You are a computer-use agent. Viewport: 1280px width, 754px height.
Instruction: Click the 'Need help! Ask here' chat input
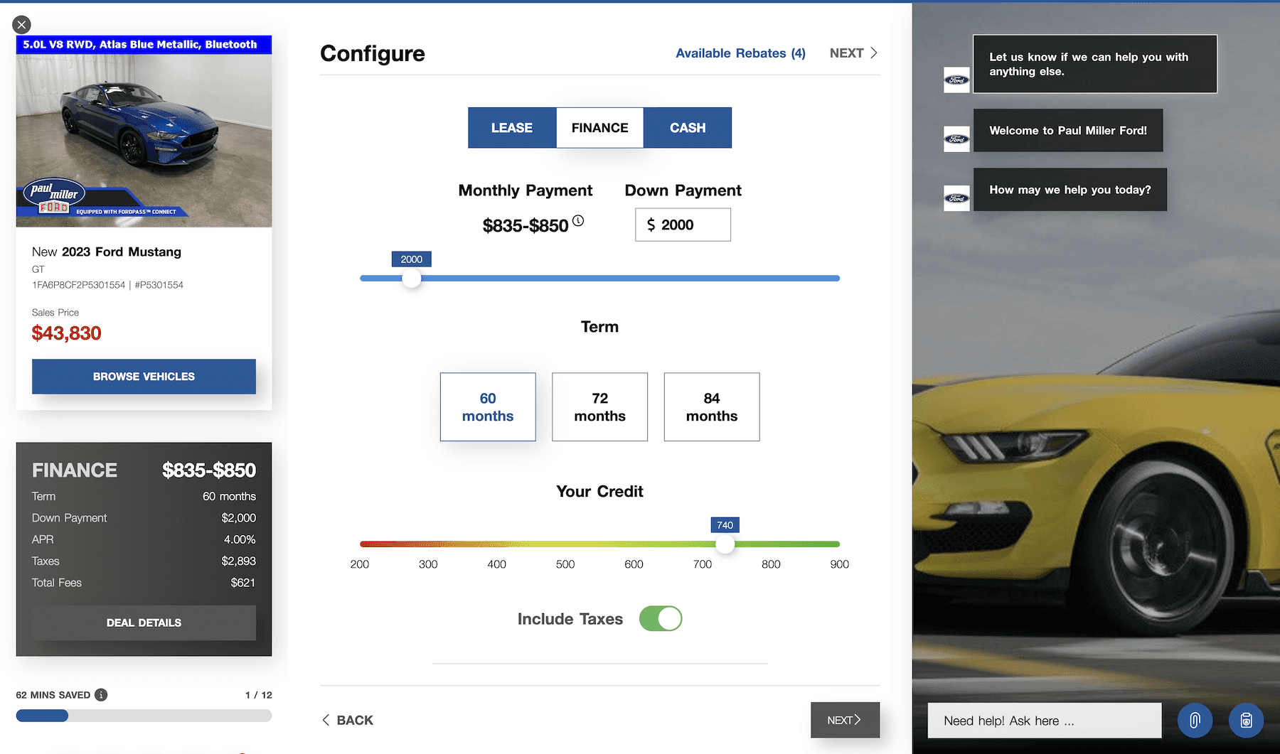pos(1045,721)
